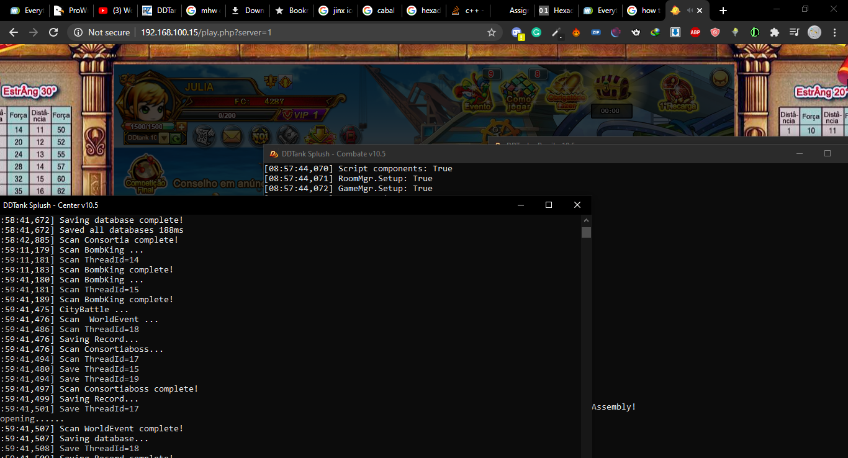Open the media control playlist icon
This screenshot has width=848, height=458.
click(794, 32)
